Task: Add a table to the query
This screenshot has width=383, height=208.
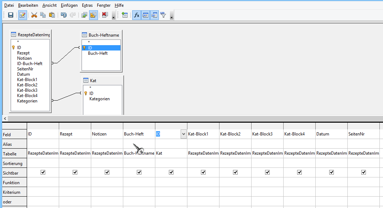Action: point(125,15)
